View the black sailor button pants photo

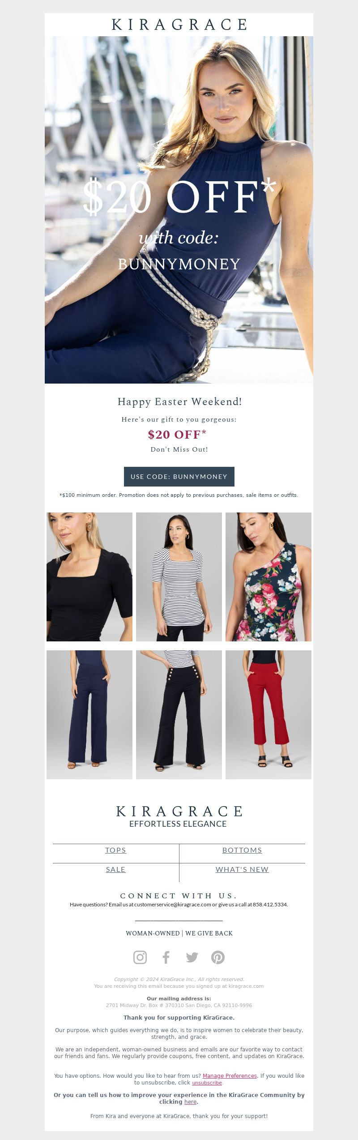coord(179,715)
